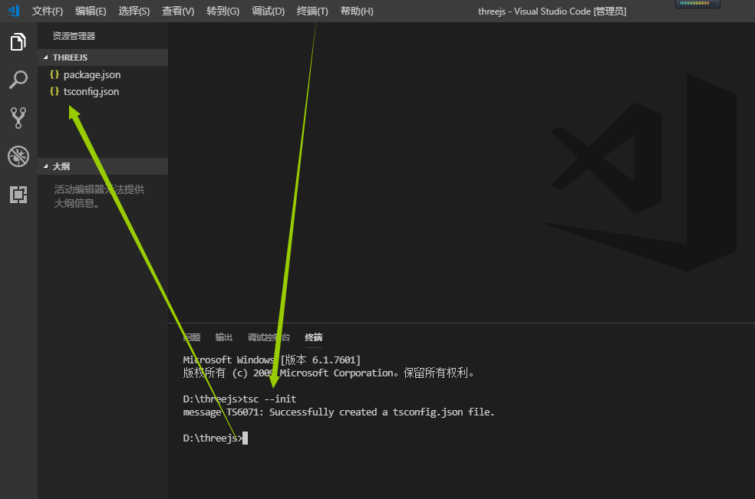Screen dimensions: 755x499
Task: Switch to the 调试控制台 tab
Action: [x=269, y=337]
